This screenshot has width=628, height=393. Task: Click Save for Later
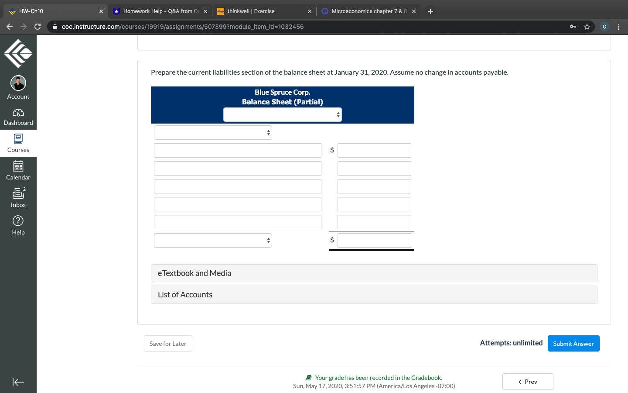tap(168, 343)
